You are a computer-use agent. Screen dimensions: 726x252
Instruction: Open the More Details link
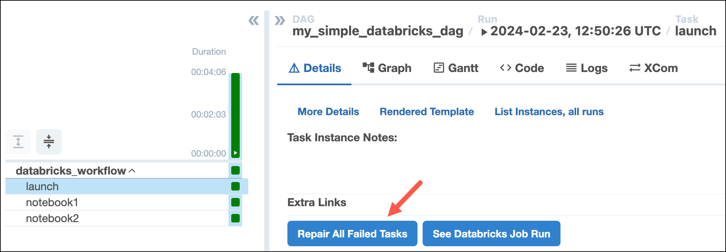[328, 111]
